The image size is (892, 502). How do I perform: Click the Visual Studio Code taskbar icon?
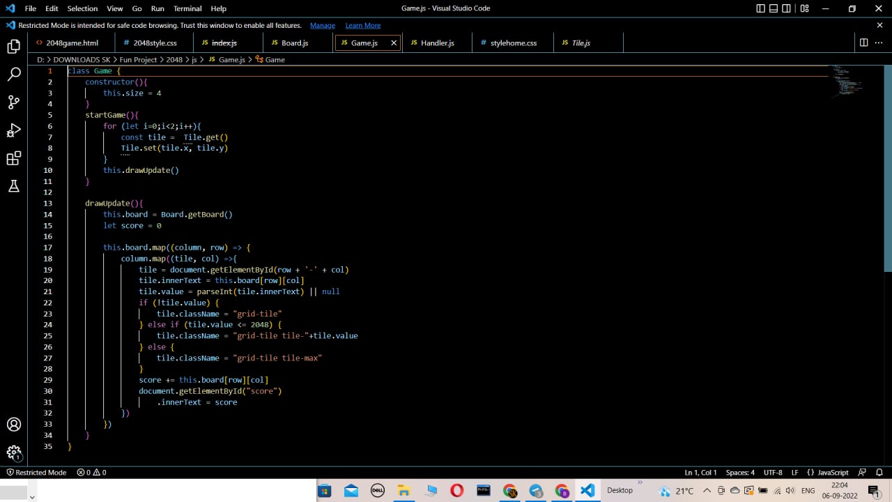587,490
